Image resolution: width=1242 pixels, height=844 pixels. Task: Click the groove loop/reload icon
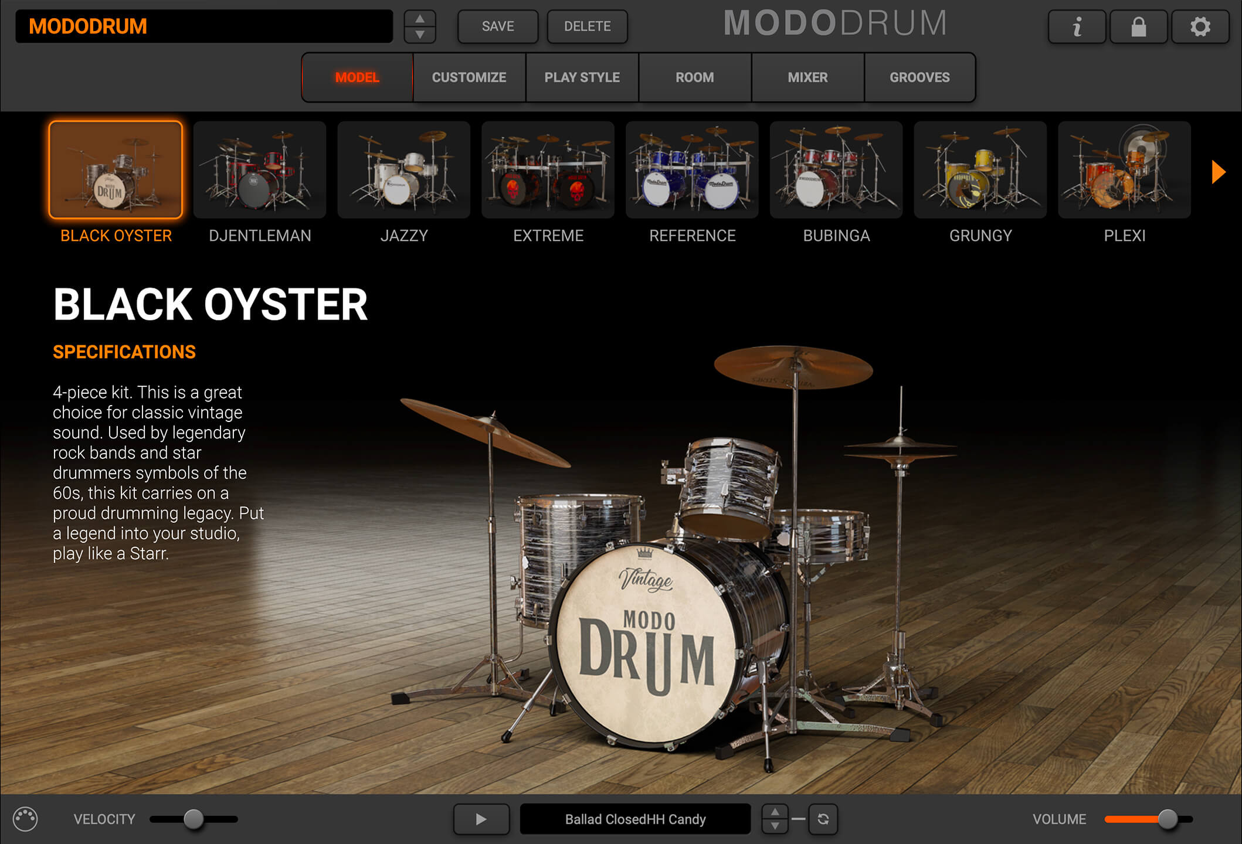(823, 819)
